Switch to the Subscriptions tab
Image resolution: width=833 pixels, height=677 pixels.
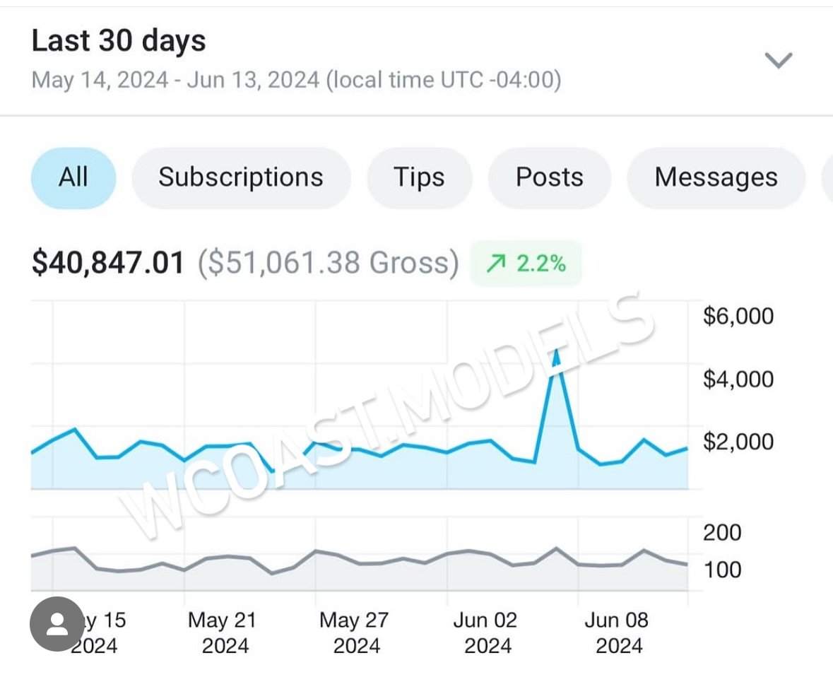241,177
